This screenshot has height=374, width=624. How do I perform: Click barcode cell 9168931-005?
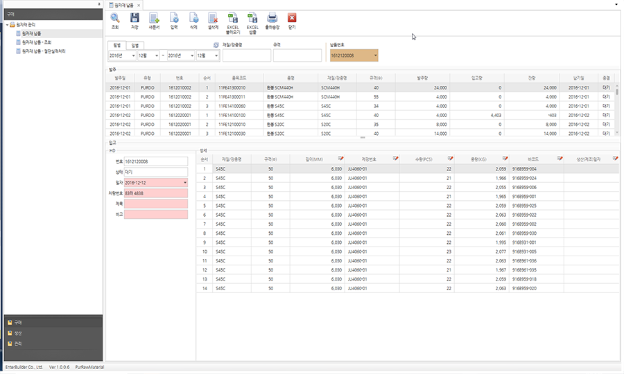(x=536, y=251)
